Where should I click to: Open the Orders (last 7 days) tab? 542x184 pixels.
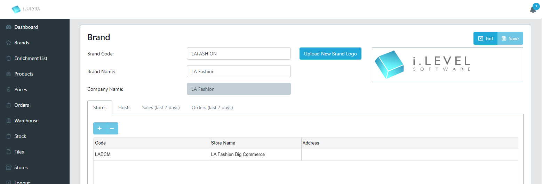[x=212, y=107]
